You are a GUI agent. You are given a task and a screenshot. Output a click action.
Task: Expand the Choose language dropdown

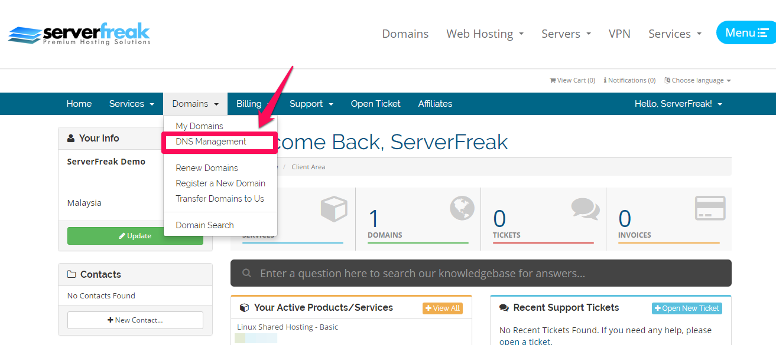[x=697, y=80]
